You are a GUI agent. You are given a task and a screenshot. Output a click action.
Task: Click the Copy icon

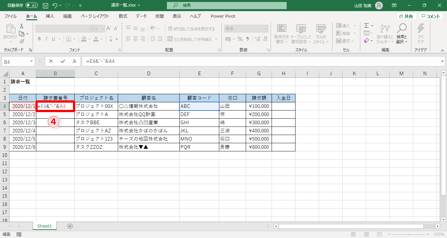(x=22, y=34)
